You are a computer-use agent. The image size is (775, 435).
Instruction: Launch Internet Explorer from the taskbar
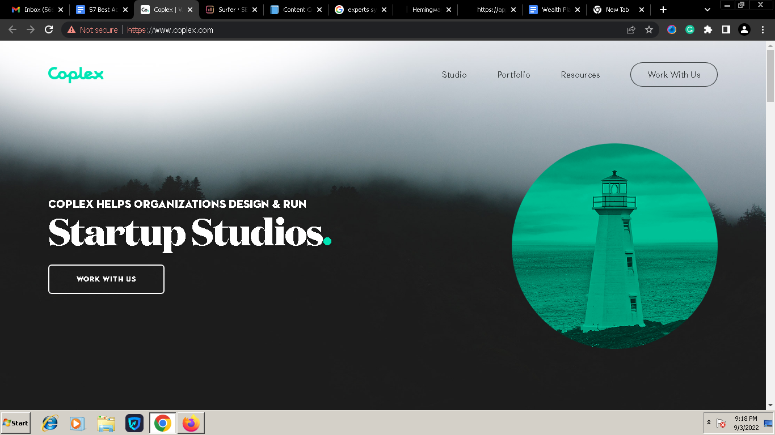(x=50, y=423)
